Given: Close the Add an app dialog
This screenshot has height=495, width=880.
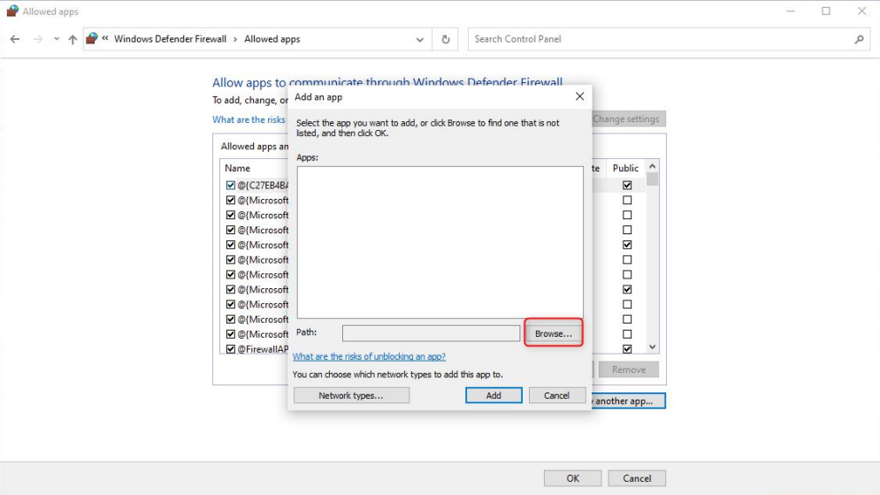Looking at the screenshot, I should pyautogui.click(x=580, y=96).
